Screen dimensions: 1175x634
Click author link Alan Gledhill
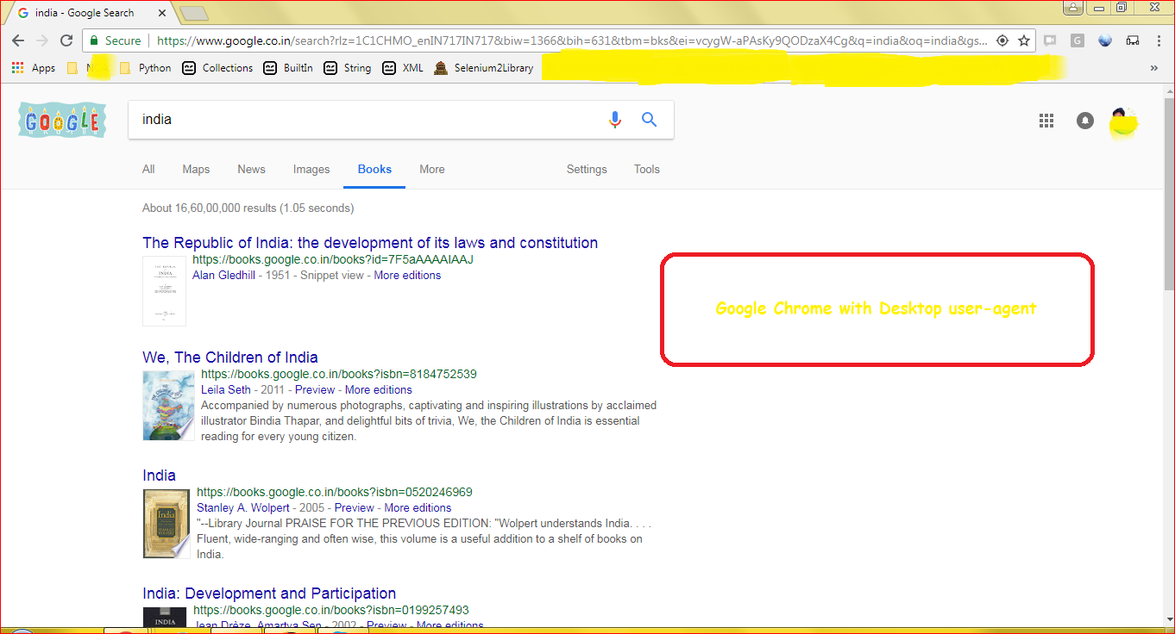pyautogui.click(x=224, y=276)
